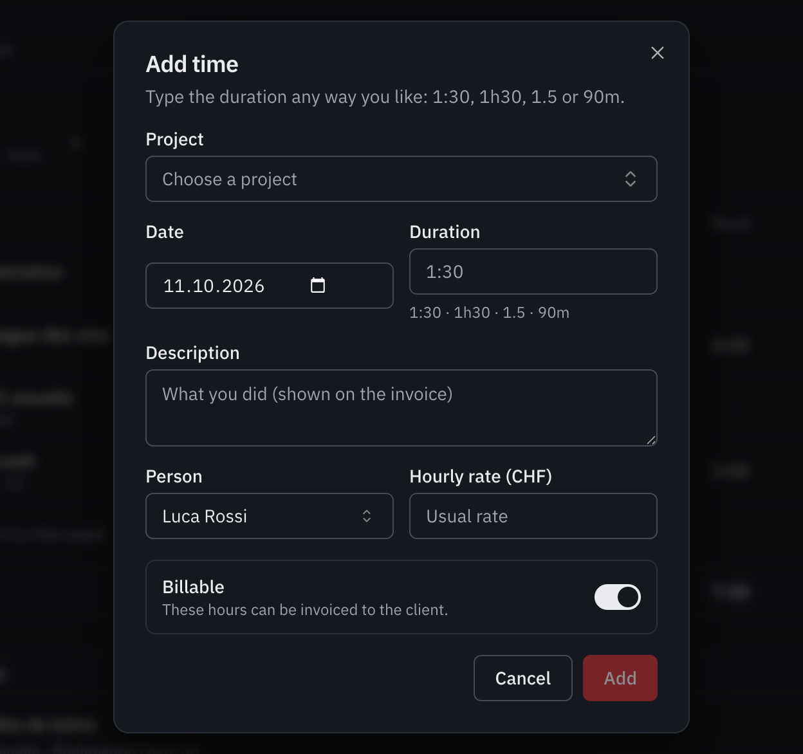Click the Description field label

pos(192,353)
